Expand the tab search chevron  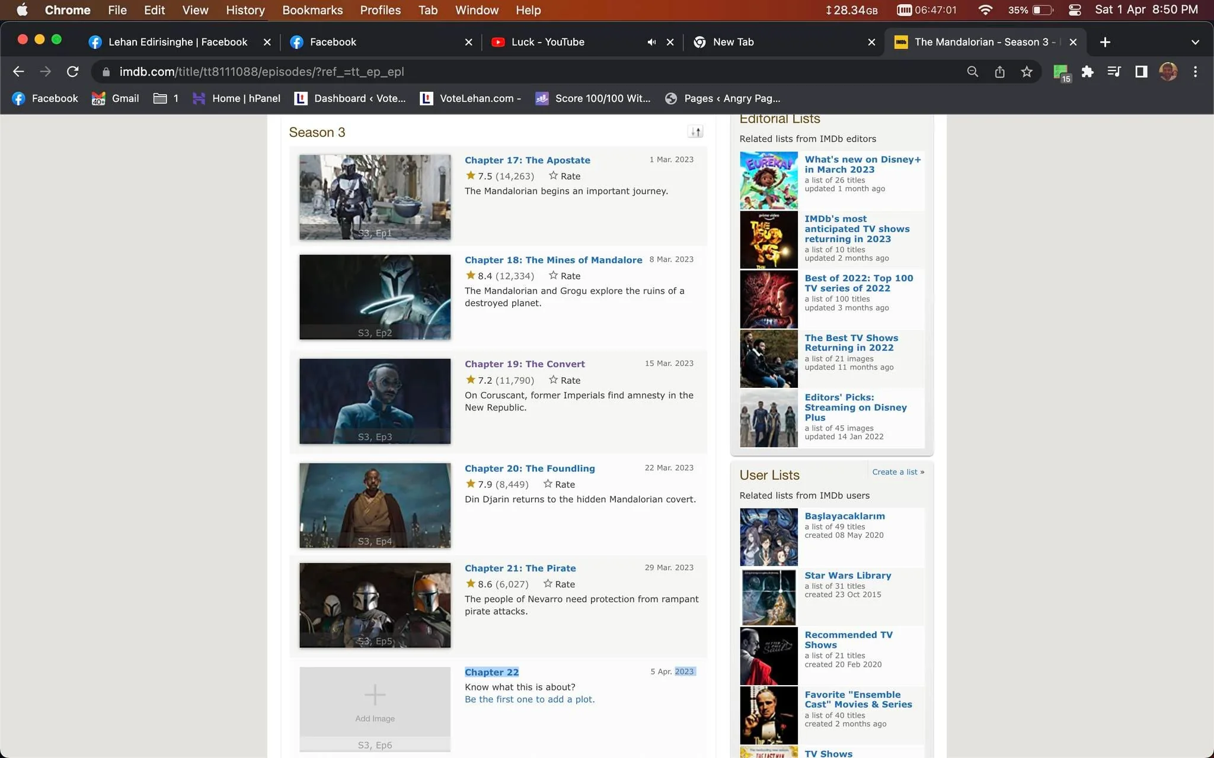click(x=1195, y=42)
